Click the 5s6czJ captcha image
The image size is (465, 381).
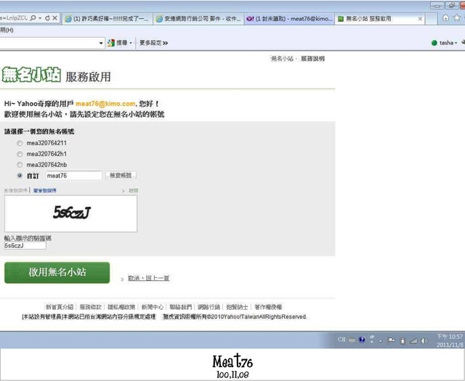coord(71,213)
